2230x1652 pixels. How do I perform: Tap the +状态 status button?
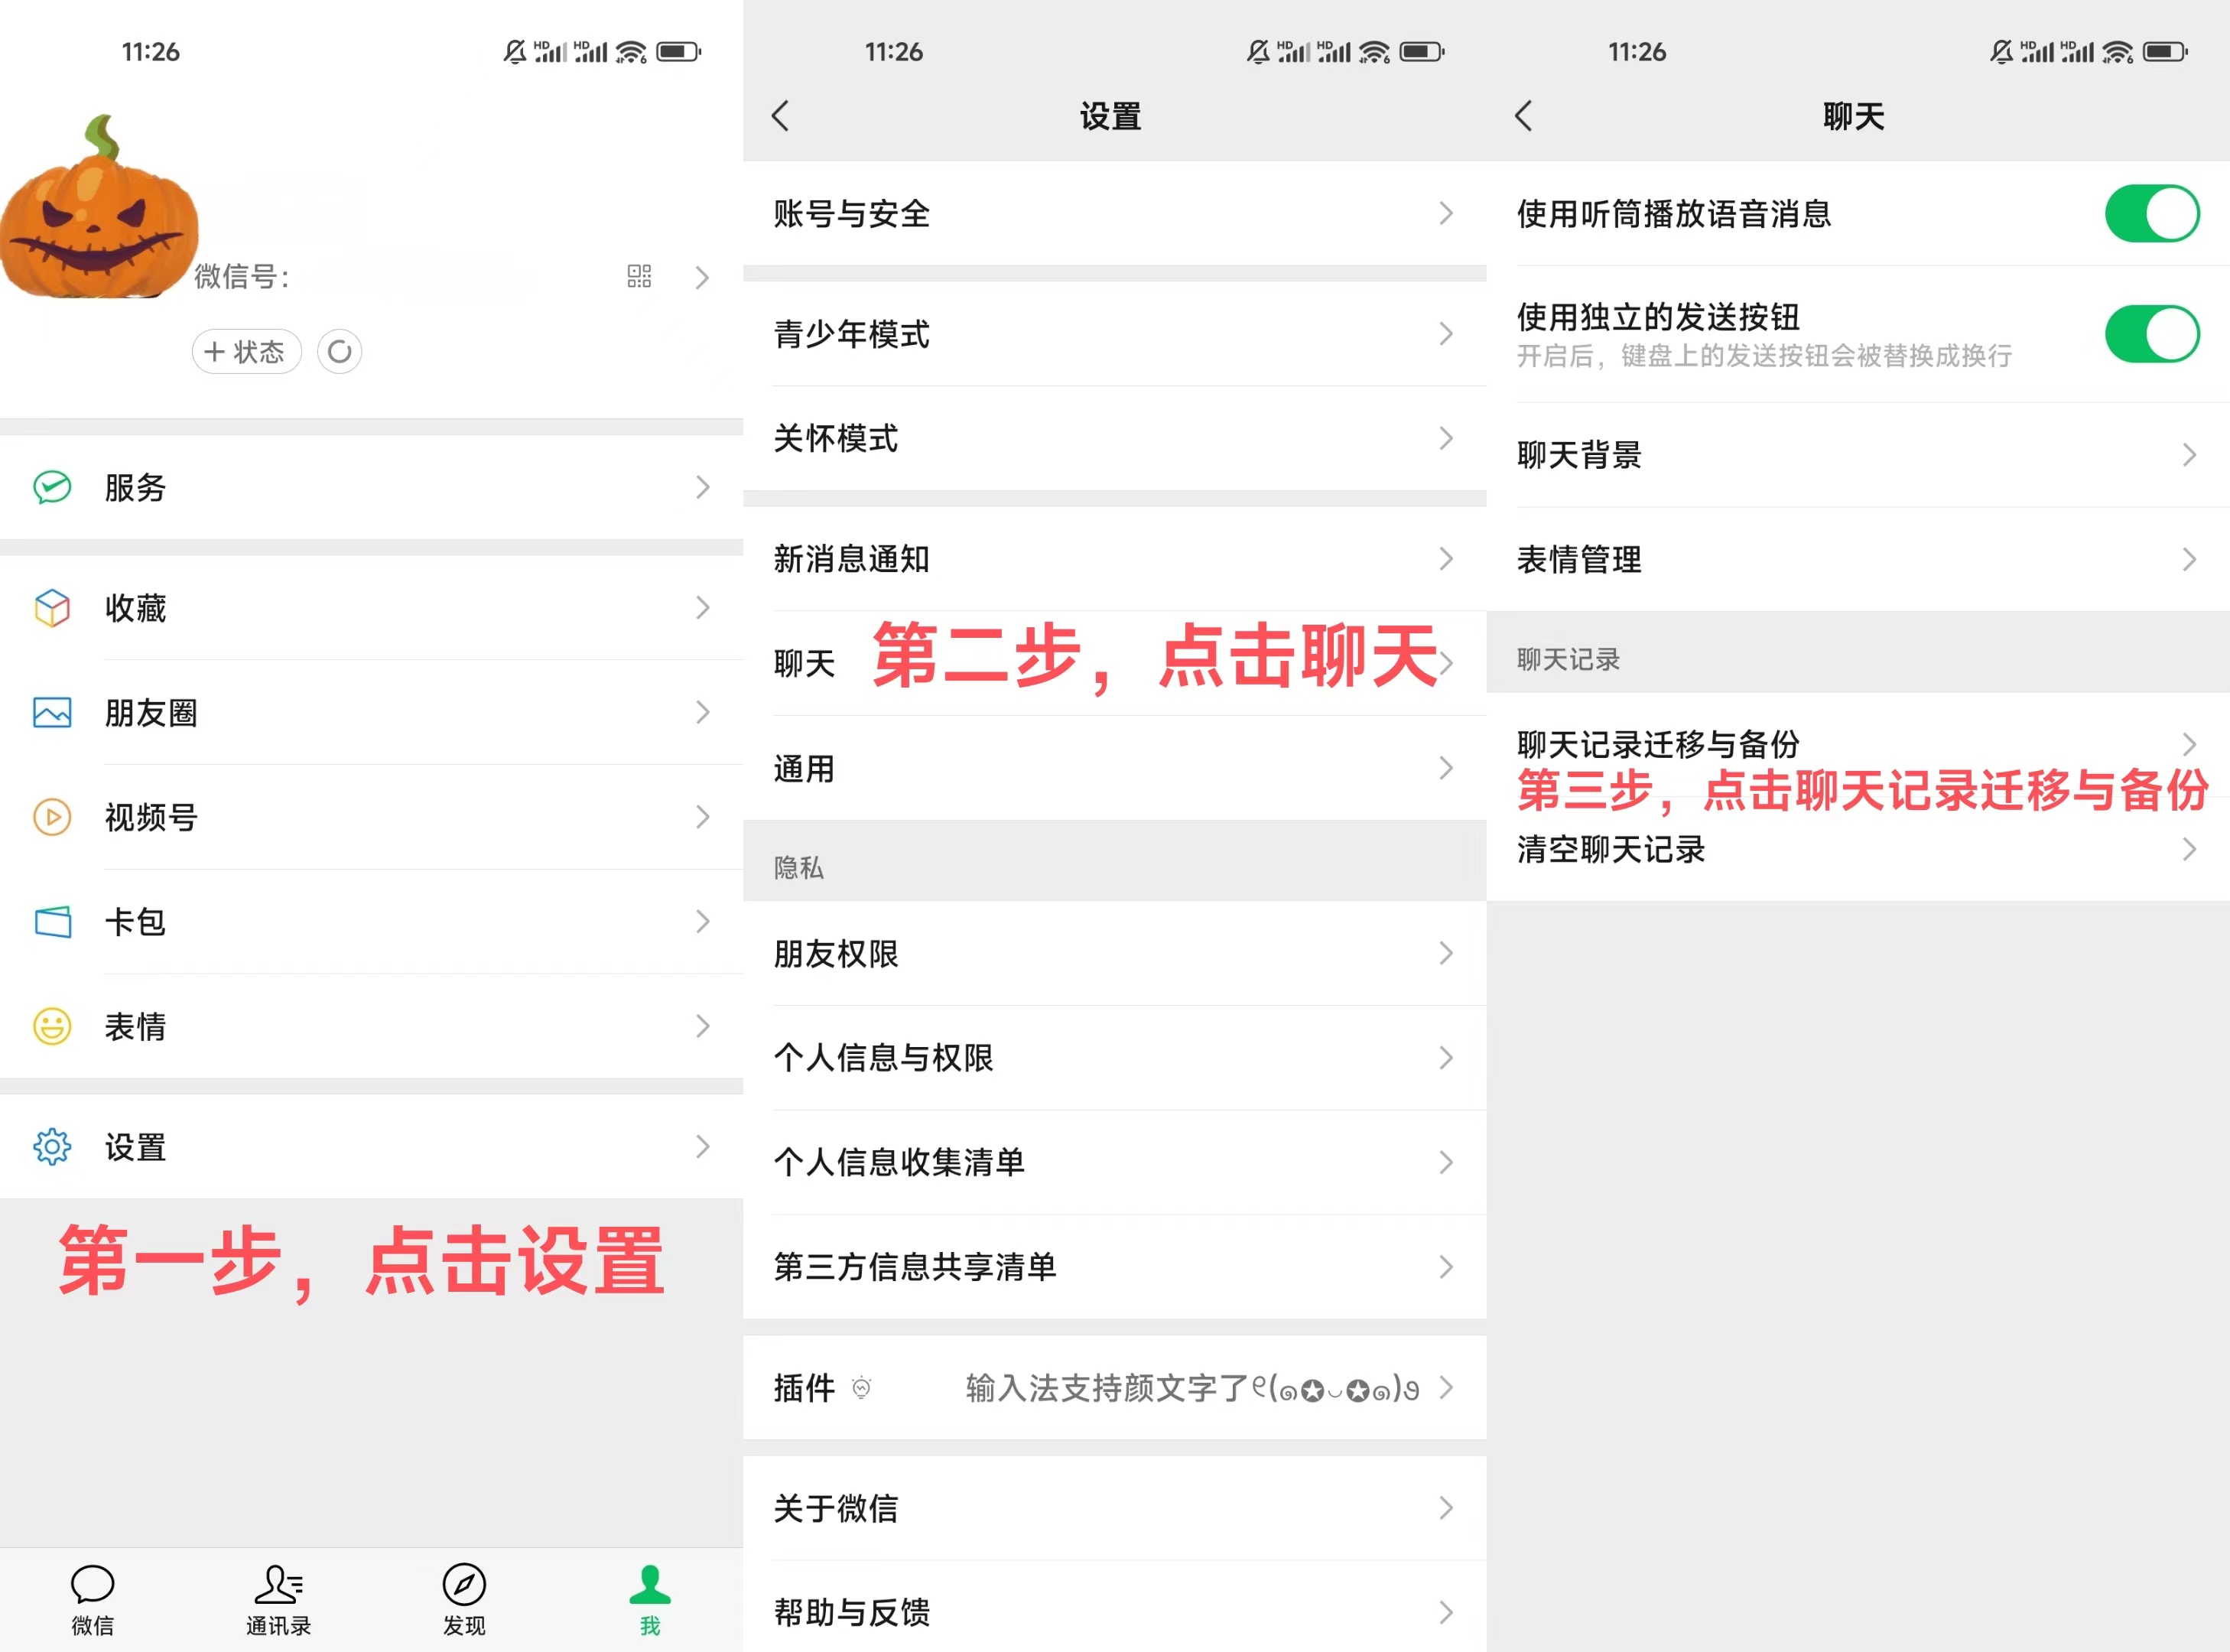pos(246,352)
